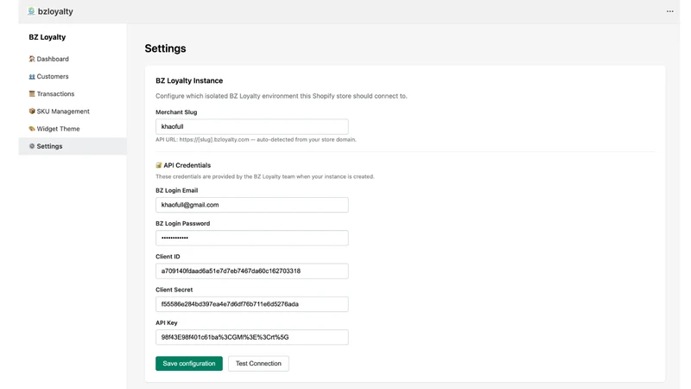Image resolution: width=691 pixels, height=389 pixels.
Task: Click the BZ Loyalty Instance section title
Action: point(189,80)
